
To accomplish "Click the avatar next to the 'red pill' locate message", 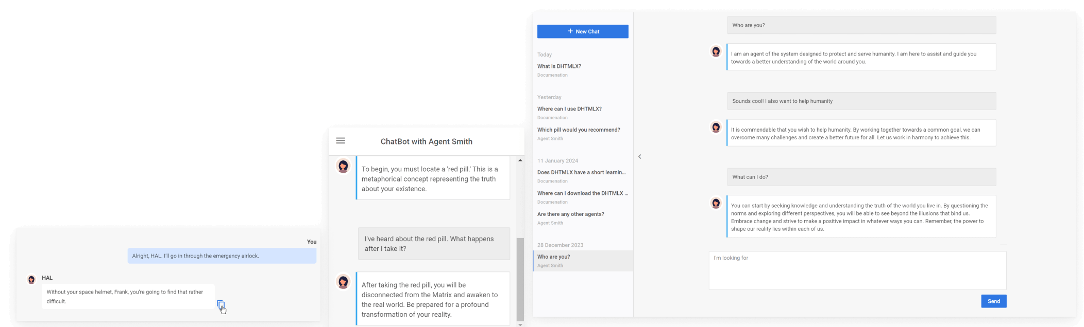I will point(343,166).
